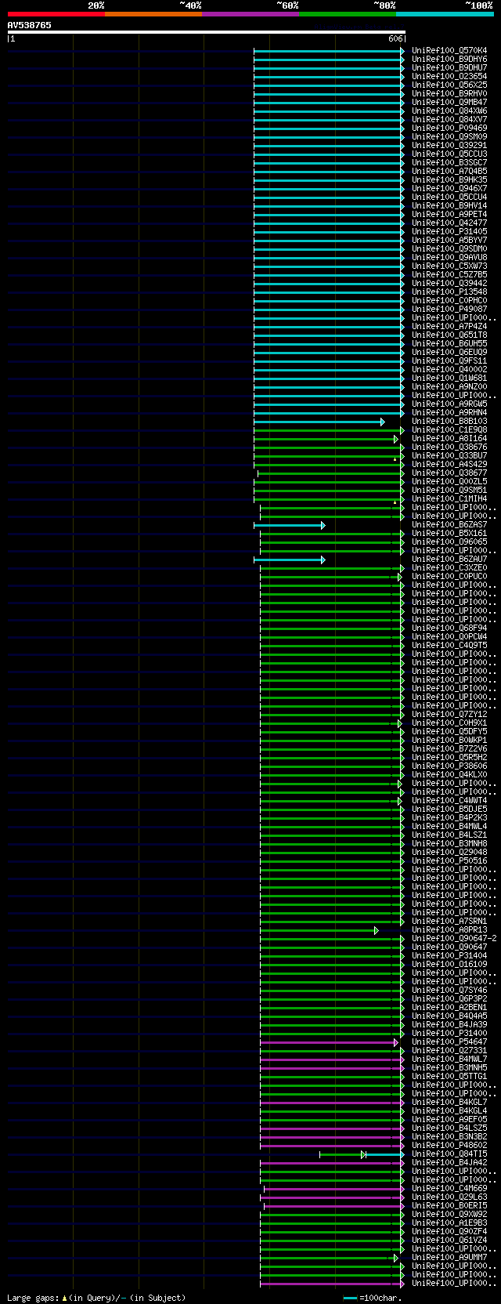Viewport: 501px width, 1304px height.
Task: Select the UniRef100_P09469 label
Action: [x=449, y=129]
